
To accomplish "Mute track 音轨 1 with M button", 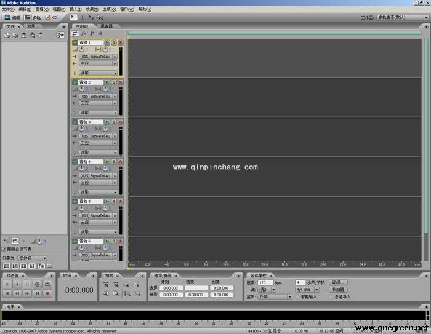I will tap(107, 42).
